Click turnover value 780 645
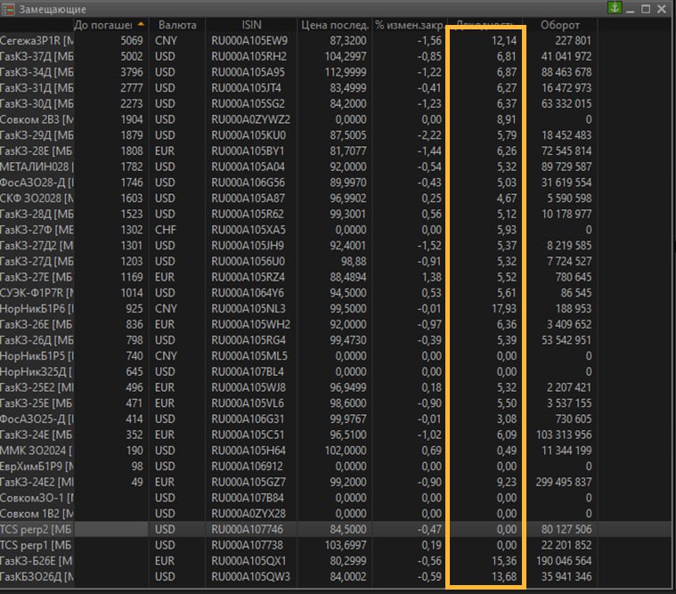 [573, 277]
